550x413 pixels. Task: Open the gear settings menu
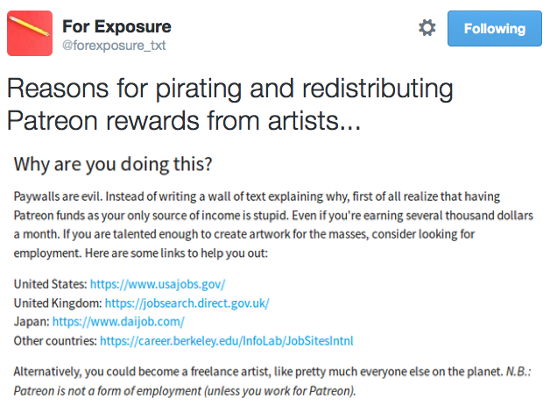pyautogui.click(x=427, y=28)
